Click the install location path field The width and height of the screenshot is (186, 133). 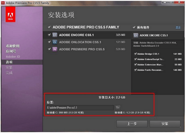coord(80,108)
